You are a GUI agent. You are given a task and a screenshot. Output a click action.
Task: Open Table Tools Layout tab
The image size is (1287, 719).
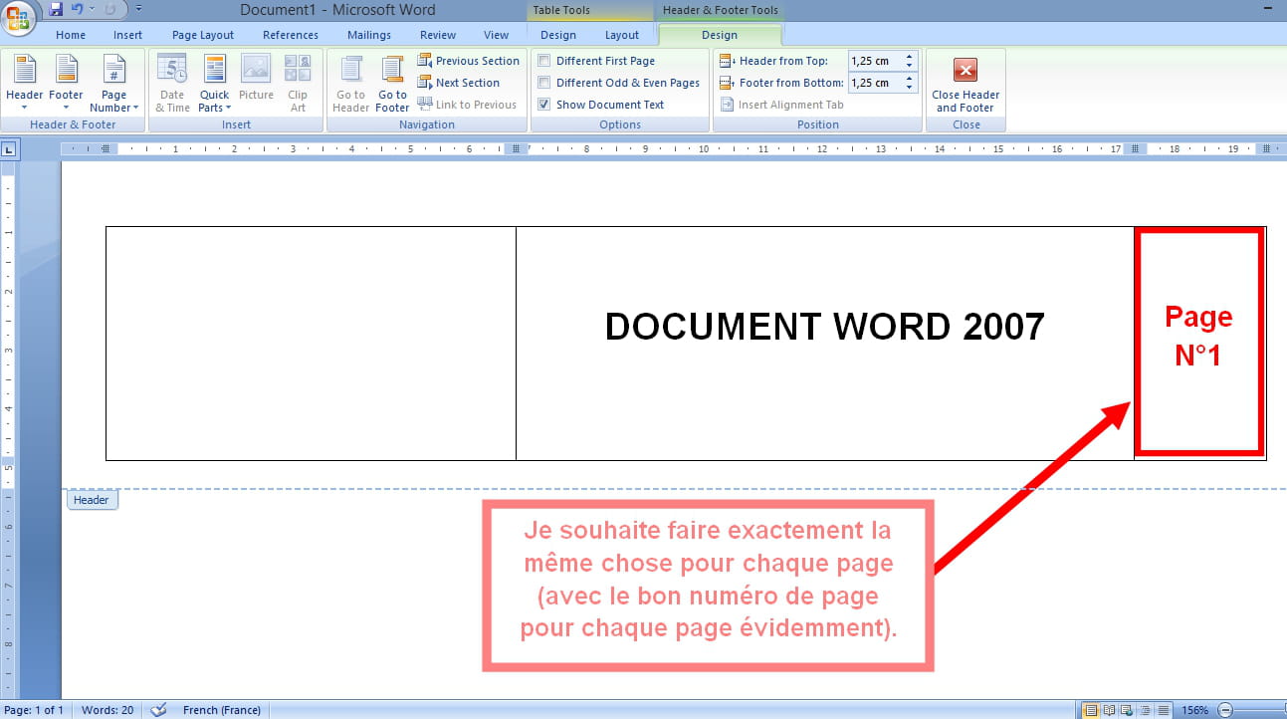tap(622, 35)
